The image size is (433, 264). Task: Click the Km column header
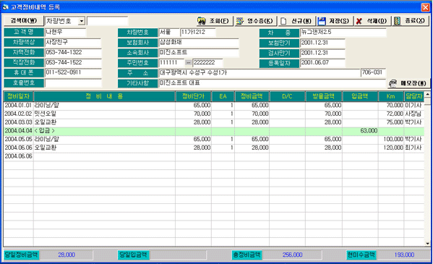[391, 96]
